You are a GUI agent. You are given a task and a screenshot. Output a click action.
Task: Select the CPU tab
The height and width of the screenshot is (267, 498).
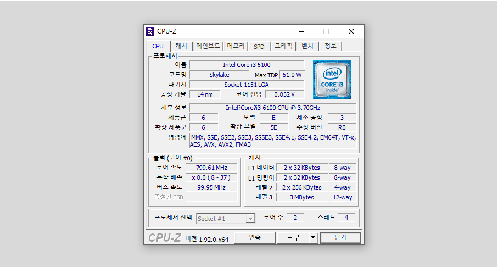pos(158,46)
